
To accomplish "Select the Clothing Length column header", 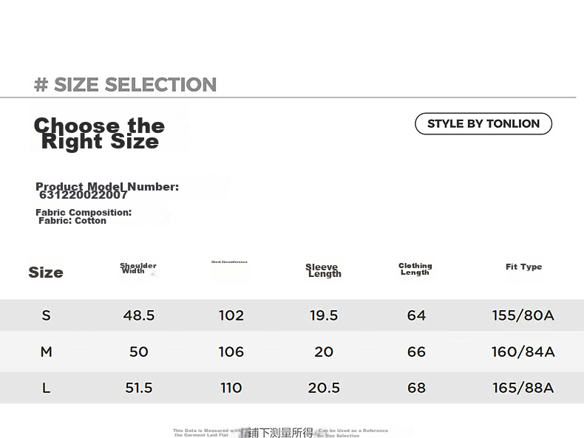I will pyautogui.click(x=415, y=269).
